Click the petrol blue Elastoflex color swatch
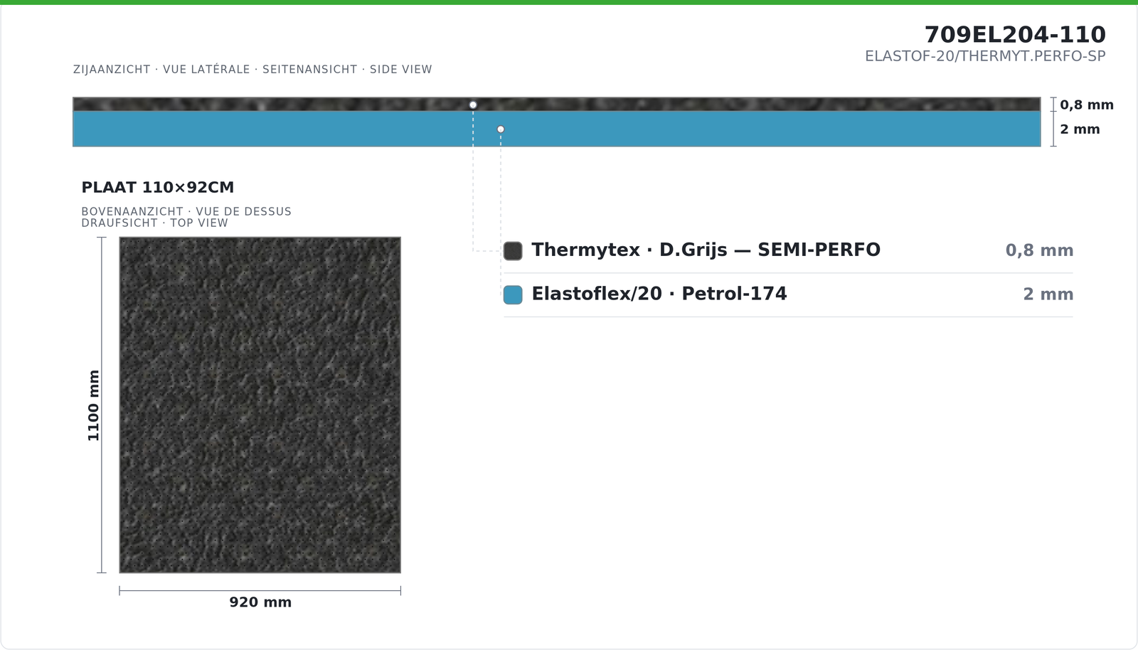 [x=513, y=294]
